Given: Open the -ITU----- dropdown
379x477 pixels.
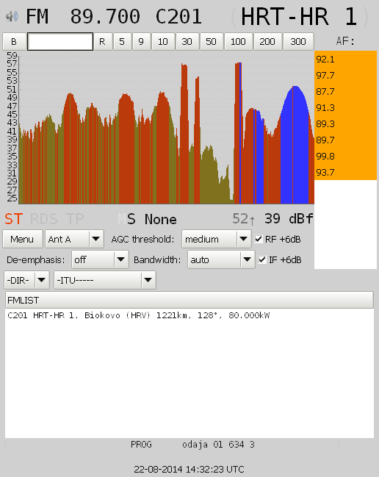Looking at the screenshot, I should coord(105,280).
